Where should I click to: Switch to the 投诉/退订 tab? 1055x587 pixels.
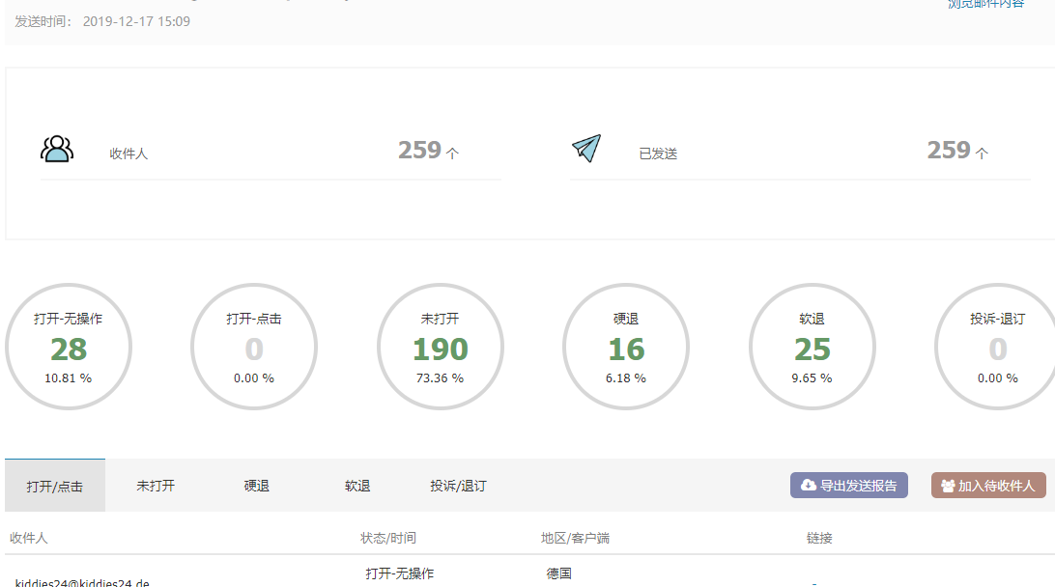(x=458, y=486)
